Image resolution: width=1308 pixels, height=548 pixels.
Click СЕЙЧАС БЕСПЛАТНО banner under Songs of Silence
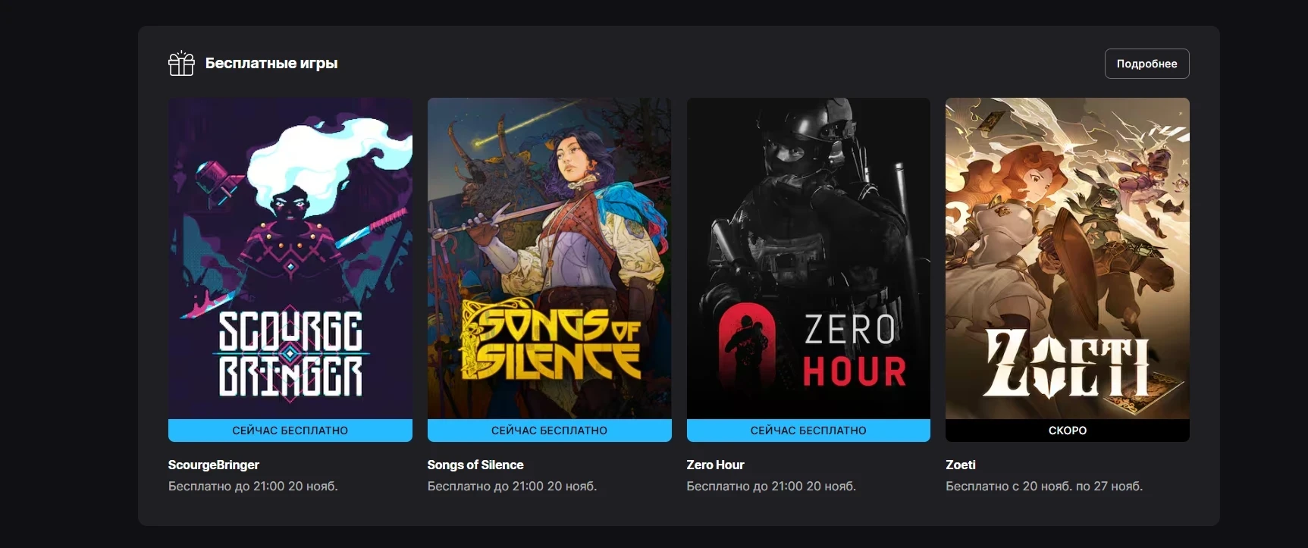[549, 431]
